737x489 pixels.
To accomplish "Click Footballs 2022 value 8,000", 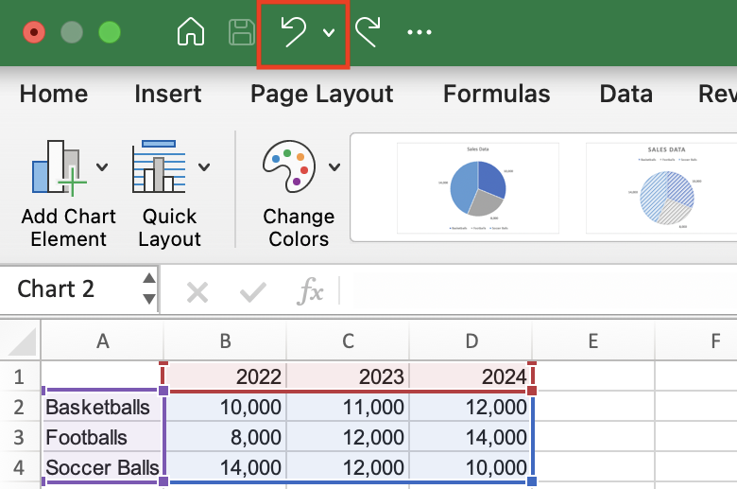I will click(225, 437).
